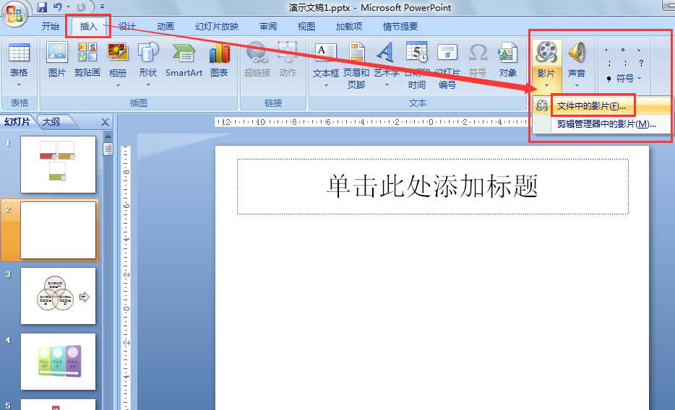Open the 加载项 ribbon tab
The width and height of the screenshot is (675, 410).
tap(348, 26)
